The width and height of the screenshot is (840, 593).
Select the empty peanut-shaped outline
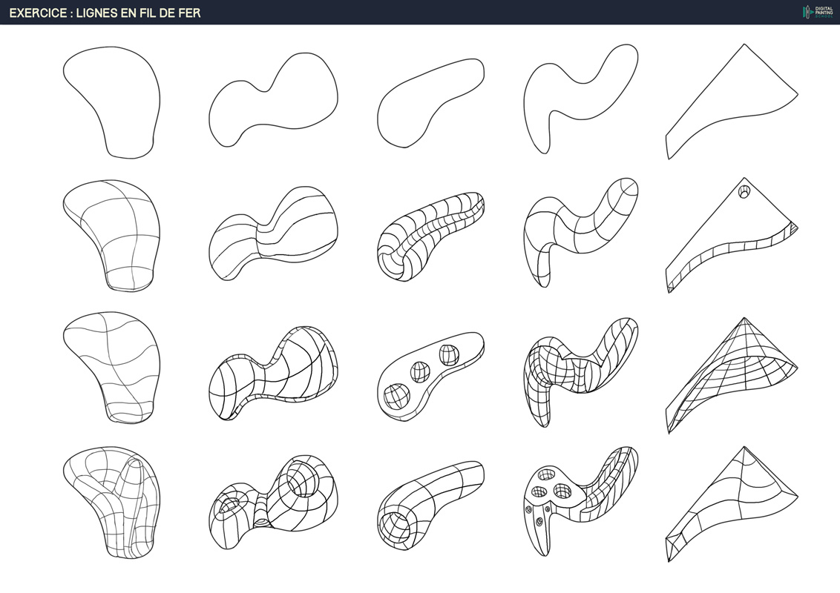272,101
